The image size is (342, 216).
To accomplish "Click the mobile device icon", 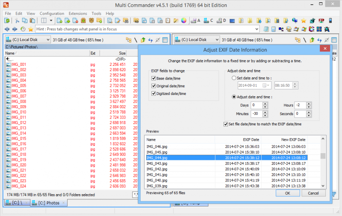I will [x=330, y=21].
